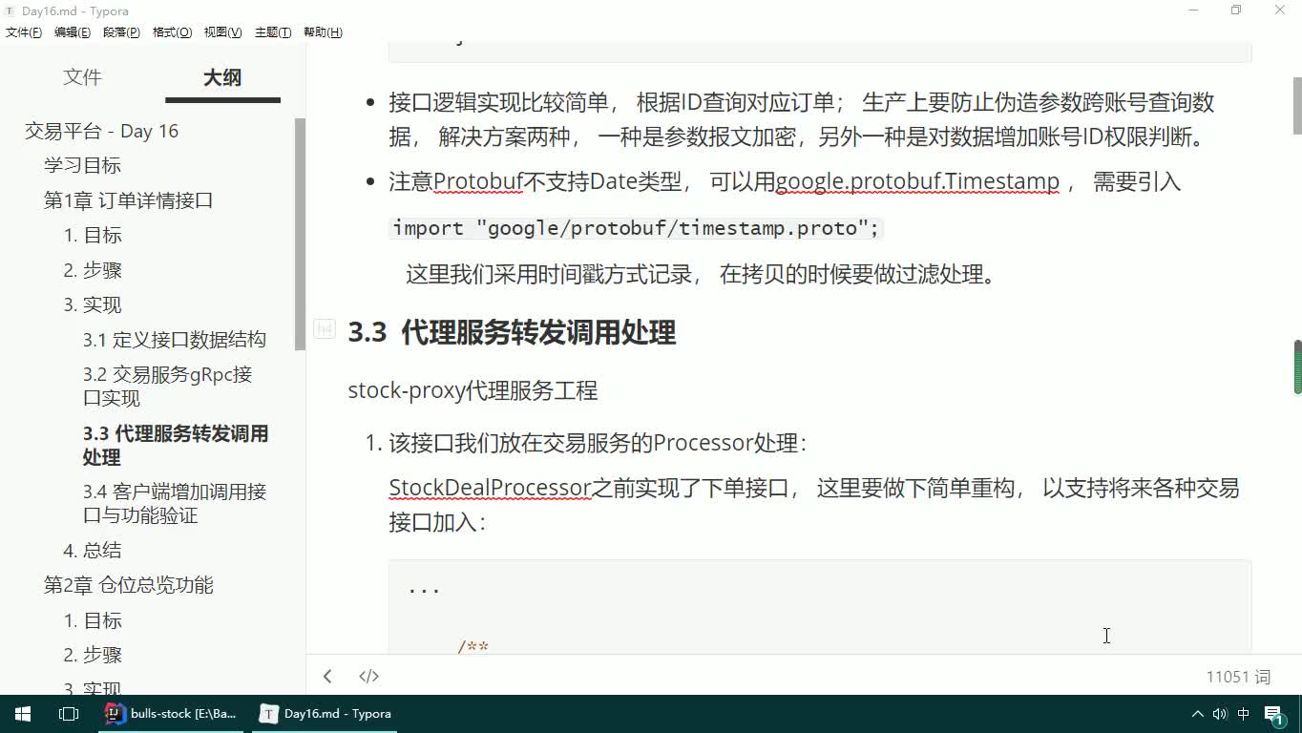Jump to 3.4 客户端增加调用接口与功能验证
The width and height of the screenshot is (1302, 733).
175,503
